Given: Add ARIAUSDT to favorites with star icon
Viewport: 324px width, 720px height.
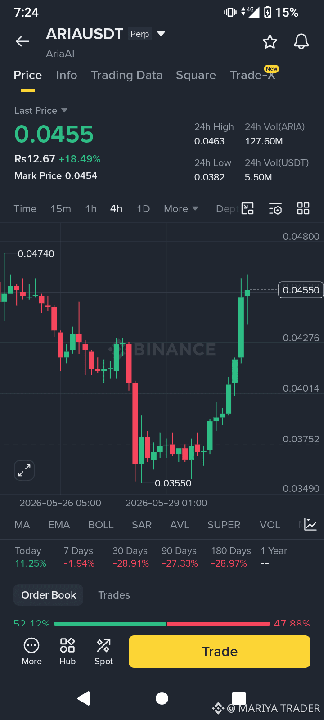Looking at the screenshot, I should pos(270,42).
